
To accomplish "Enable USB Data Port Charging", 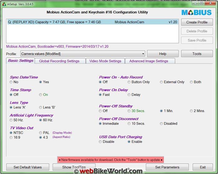I will click(x=129, y=142).
